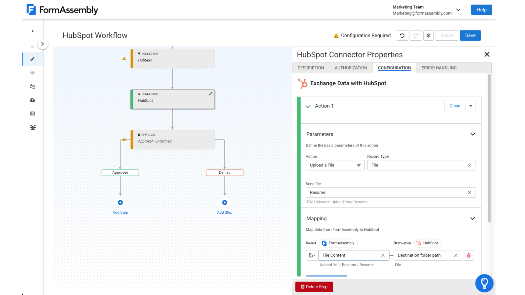Toggle the eye preview icon in sidebar

[x=32, y=73]
